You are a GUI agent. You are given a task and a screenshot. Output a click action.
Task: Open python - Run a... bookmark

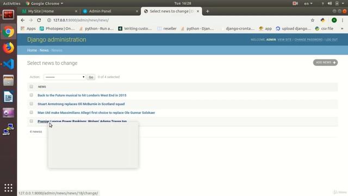tap(97, 28)
